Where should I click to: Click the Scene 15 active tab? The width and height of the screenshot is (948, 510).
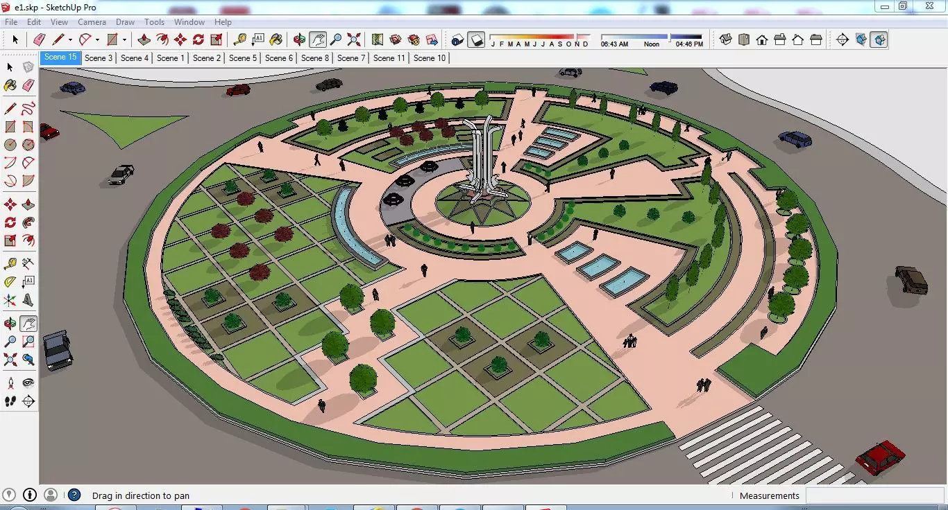pyautogui.click(x=60, y=58)
